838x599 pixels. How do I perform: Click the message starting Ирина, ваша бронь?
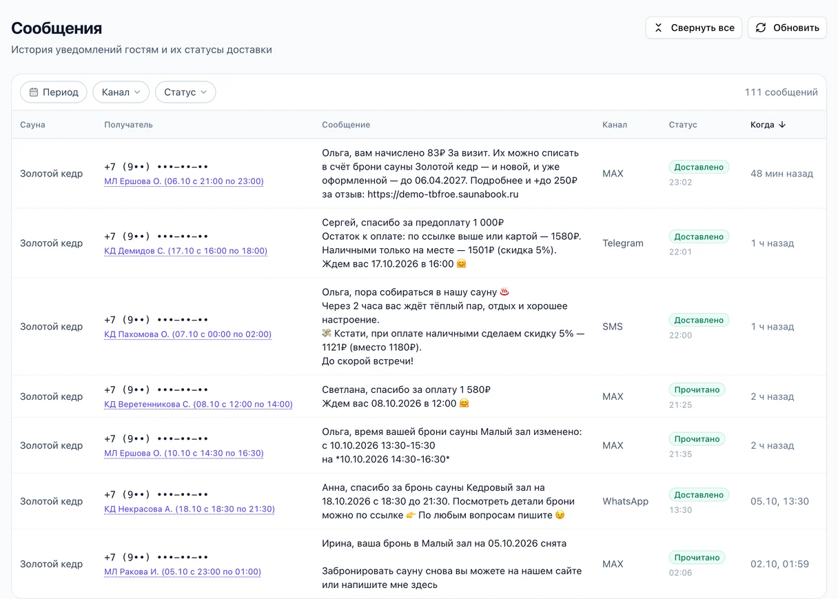(452, 564)
